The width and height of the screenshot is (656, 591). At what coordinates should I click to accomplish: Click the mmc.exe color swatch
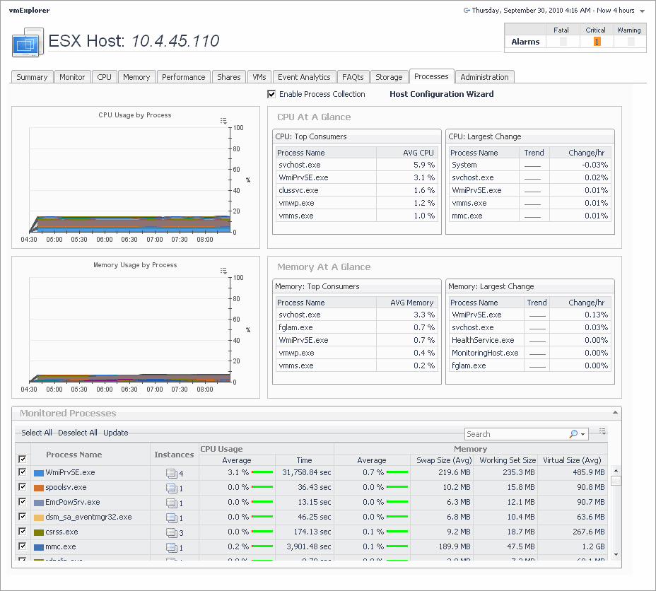tap(38, 546)
